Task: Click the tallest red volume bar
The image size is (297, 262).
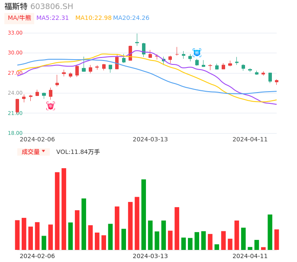Action: pyautogui.click(x=64, y=209)
